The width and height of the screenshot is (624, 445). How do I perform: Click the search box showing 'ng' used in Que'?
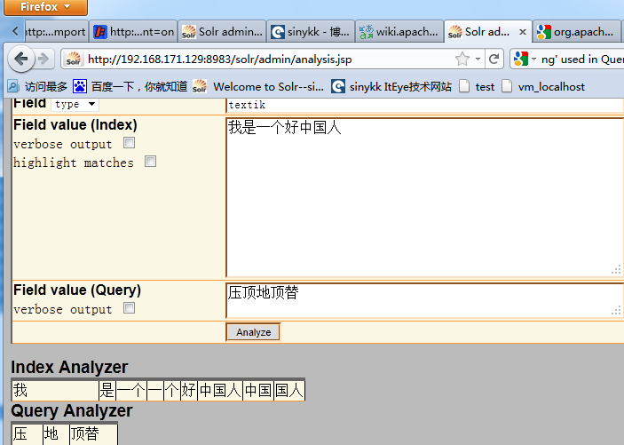[x=581, y=60]
